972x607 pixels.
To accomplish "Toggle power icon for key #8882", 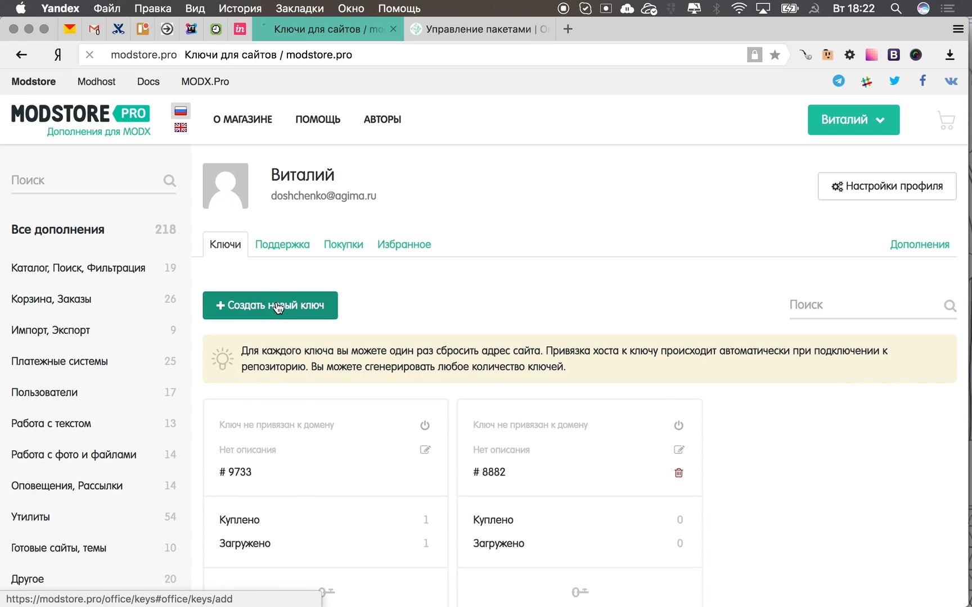I will pos(678,425).
